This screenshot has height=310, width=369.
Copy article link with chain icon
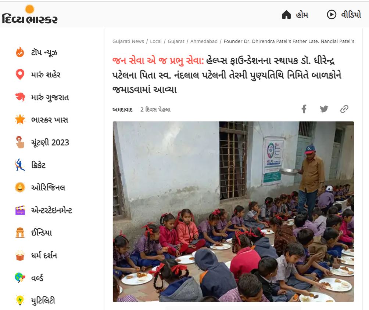pyautogui.click(x=344, y=109)
